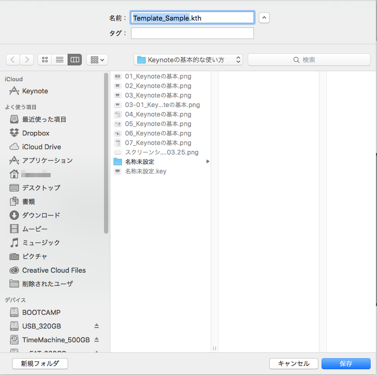377x375 pixels.
Task: Select ダウンロード in the sidebar
Action: pyautogui.click(x=41, y=215)
